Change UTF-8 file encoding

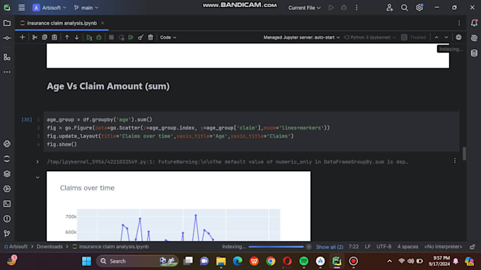click(x=384, y=247)
